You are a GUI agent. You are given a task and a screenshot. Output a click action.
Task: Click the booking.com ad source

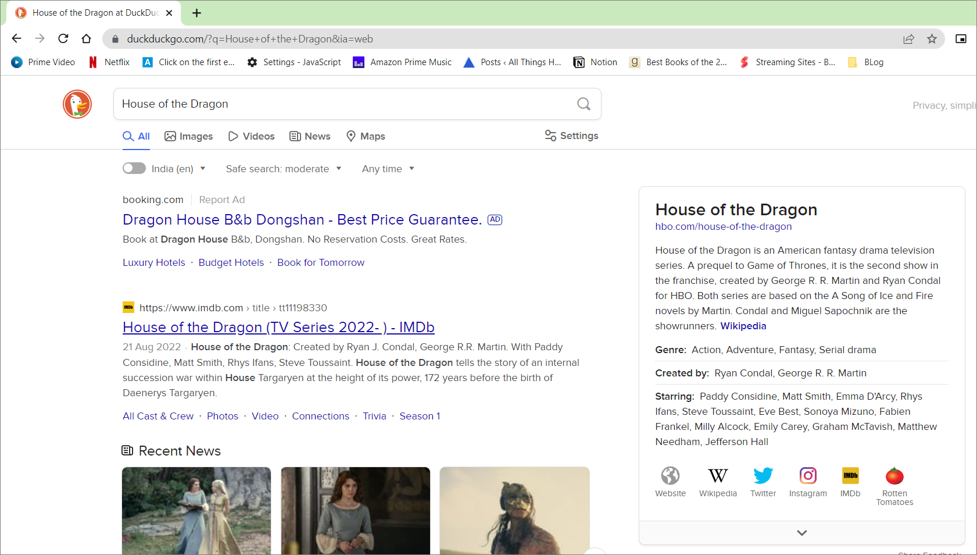pos(153,200)
